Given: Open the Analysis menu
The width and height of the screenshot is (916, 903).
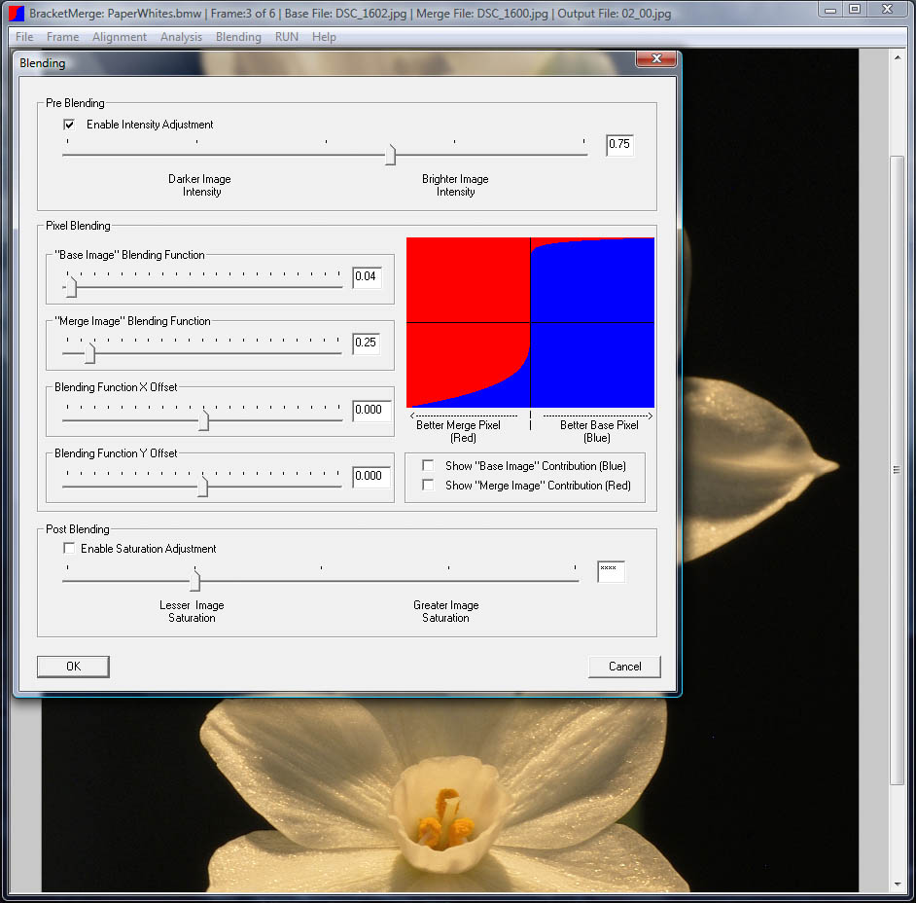Looking at the screenshot, I should [x=181, y=37].
